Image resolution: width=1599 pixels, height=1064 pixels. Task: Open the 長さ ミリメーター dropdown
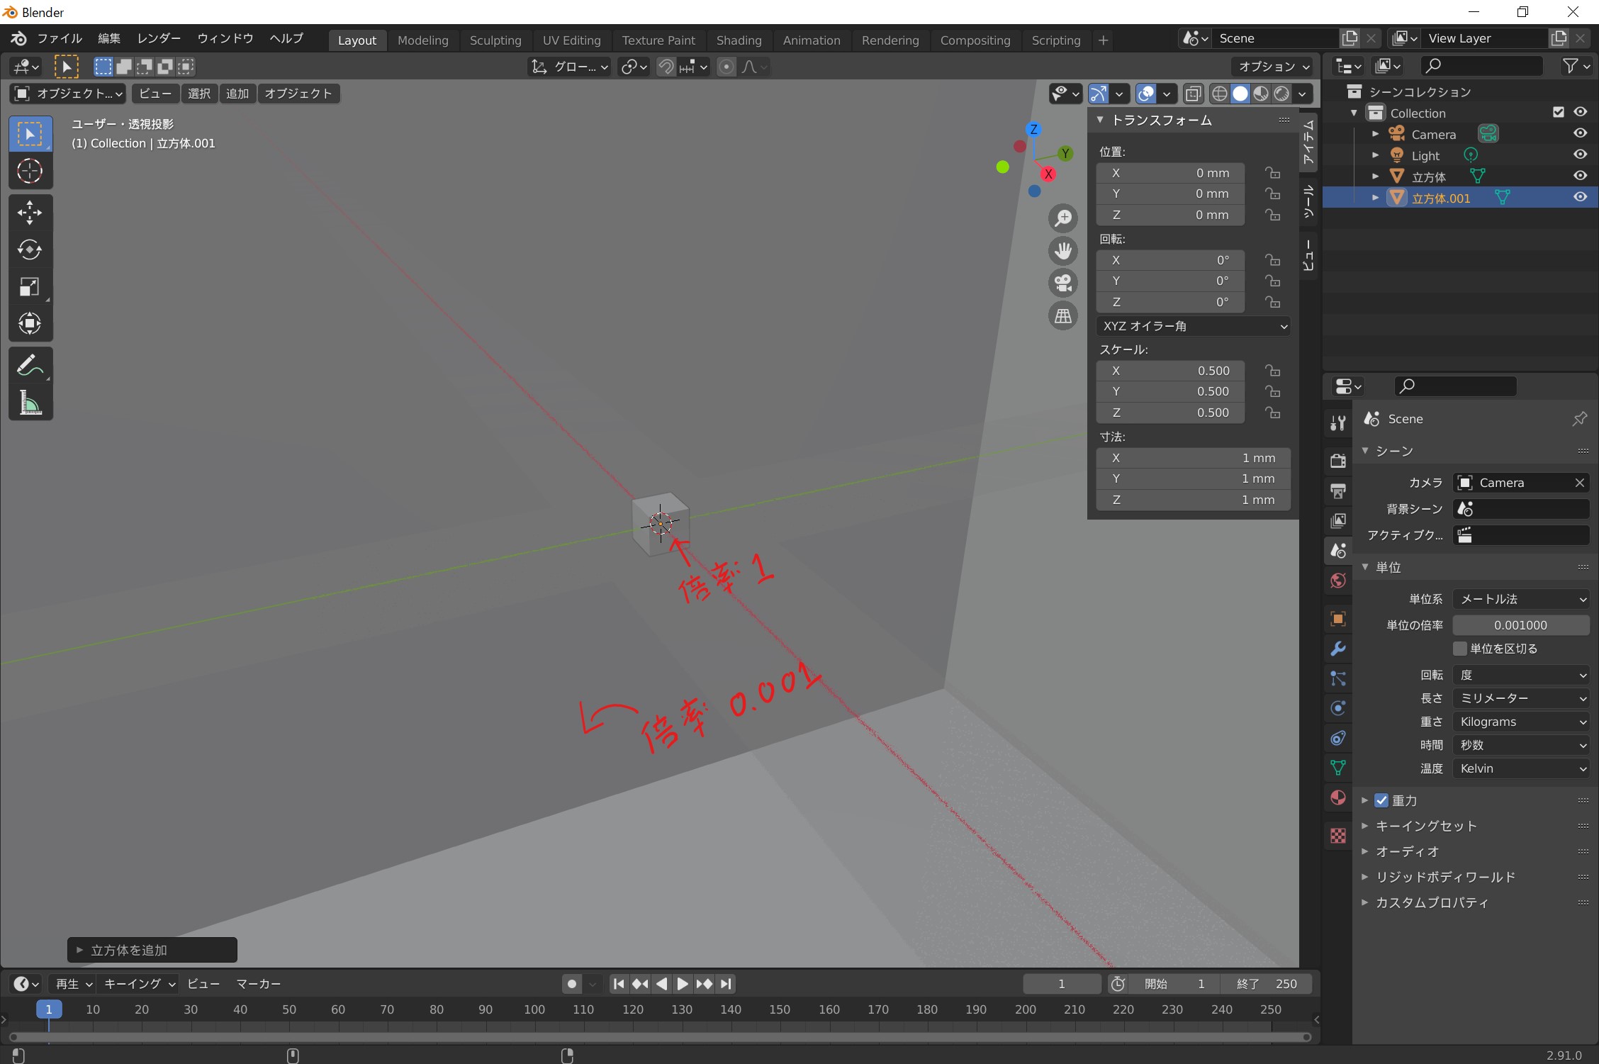pyautogui.click(x=1521, y=698)
